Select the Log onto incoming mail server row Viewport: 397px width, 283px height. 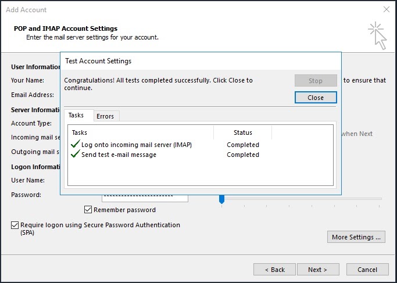(x=137, y=145)
